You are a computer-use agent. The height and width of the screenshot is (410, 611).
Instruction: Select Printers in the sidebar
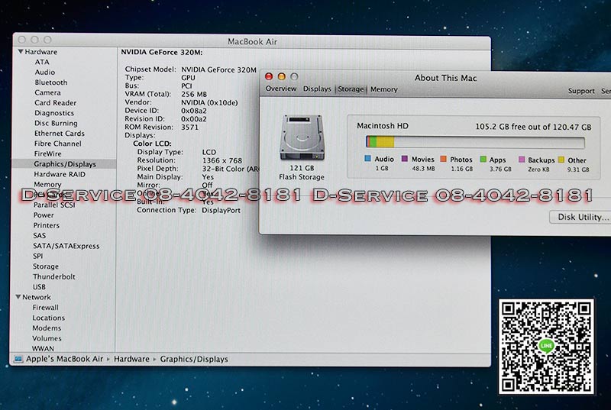click(x=47, y=225)
